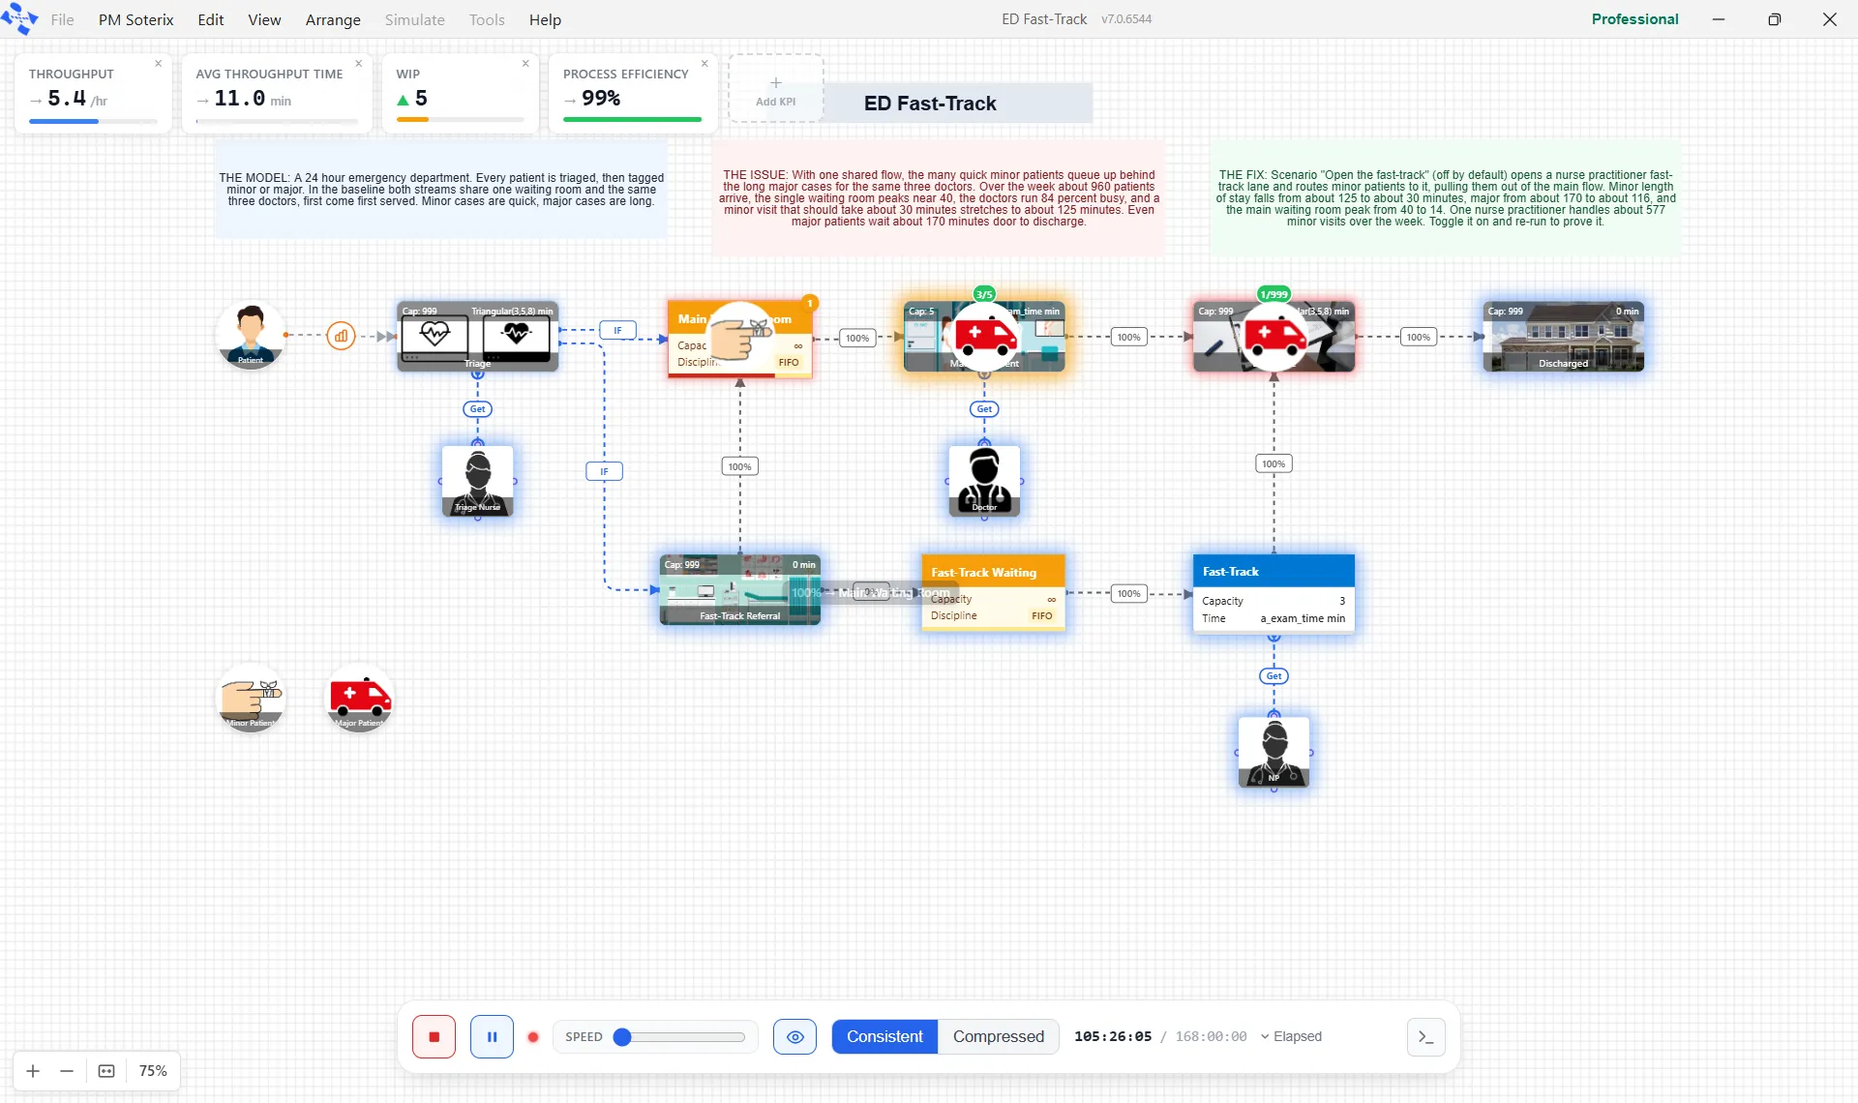Open the 75% zoom level dropdown
Screen dimensions: 1858x1103
point(153,1070)
